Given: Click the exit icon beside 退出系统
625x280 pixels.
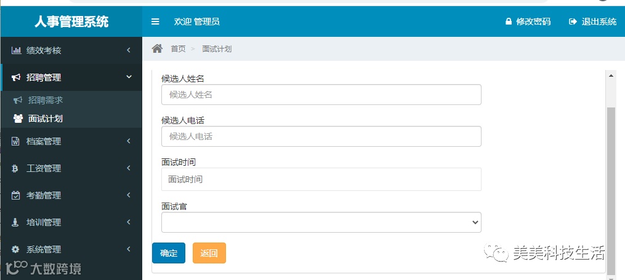Looking at the screenshot, I should (573, 21).
